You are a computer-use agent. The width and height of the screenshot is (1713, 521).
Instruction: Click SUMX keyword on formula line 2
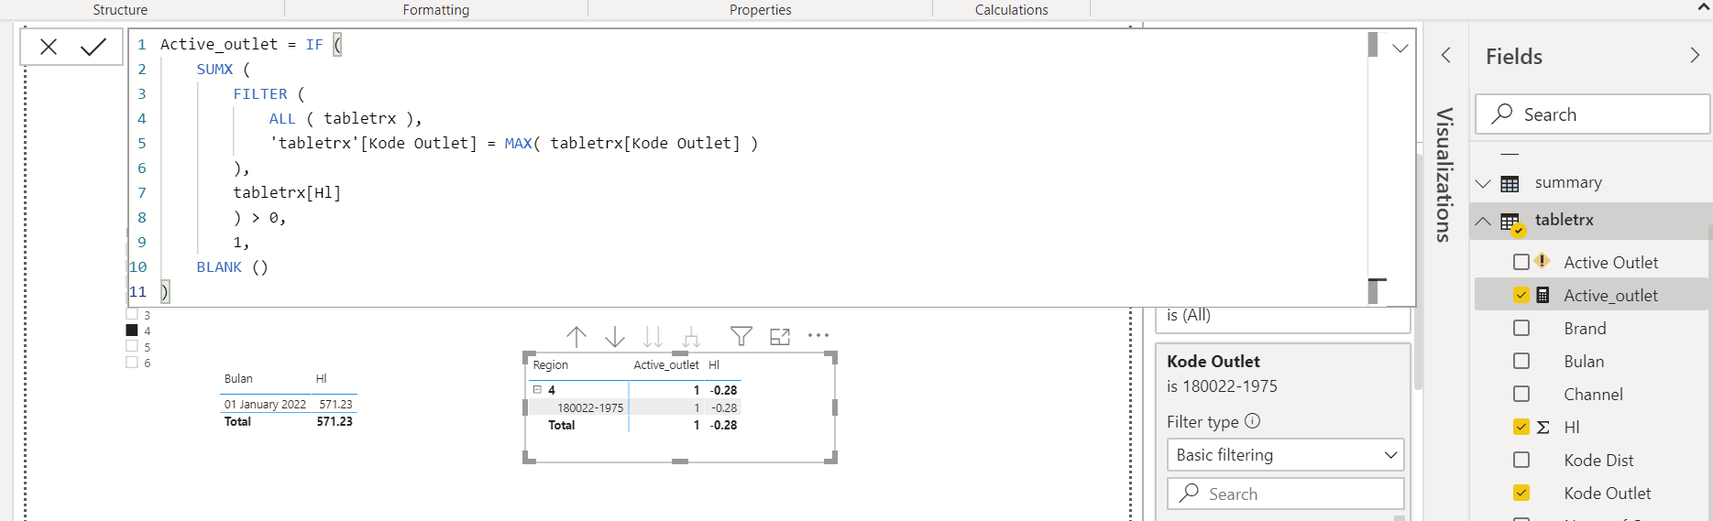tap(214, 70)
